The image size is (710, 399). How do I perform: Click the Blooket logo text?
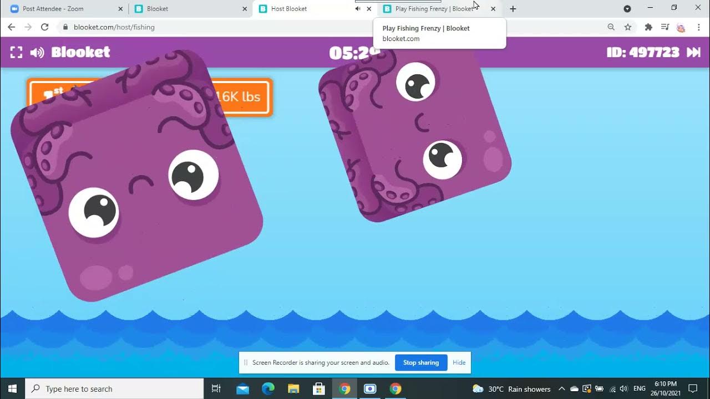tap(80, 52)
